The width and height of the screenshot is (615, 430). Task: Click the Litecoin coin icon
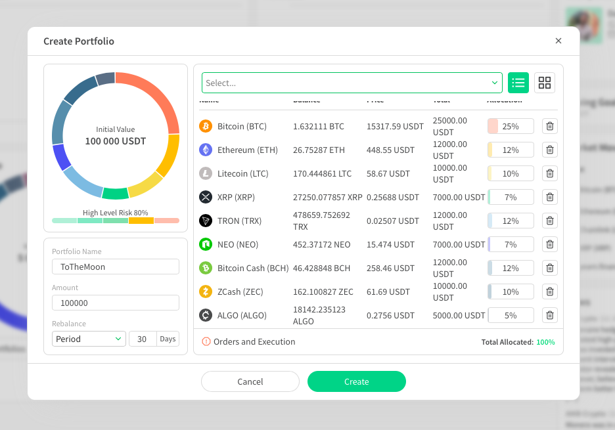coord(206,173)
